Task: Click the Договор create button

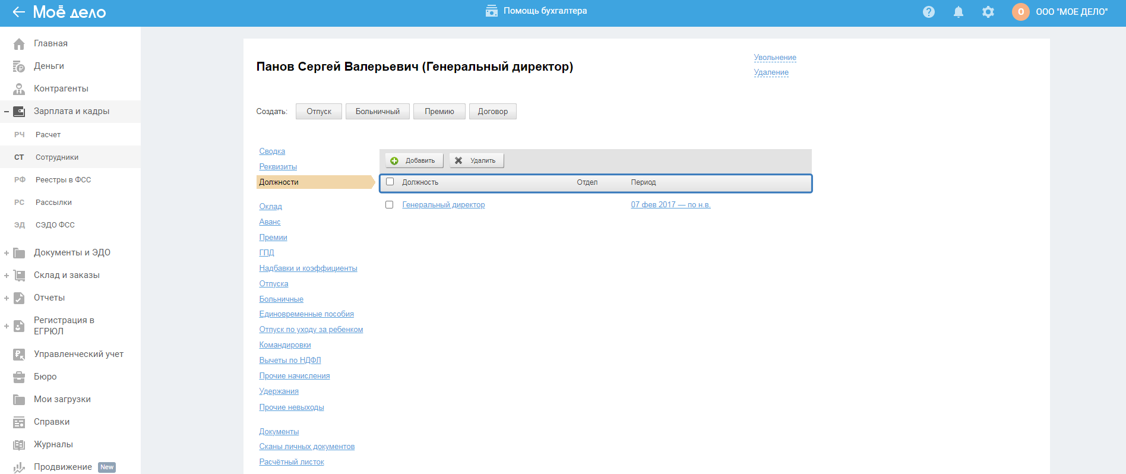Action: (x=493, y=112)
